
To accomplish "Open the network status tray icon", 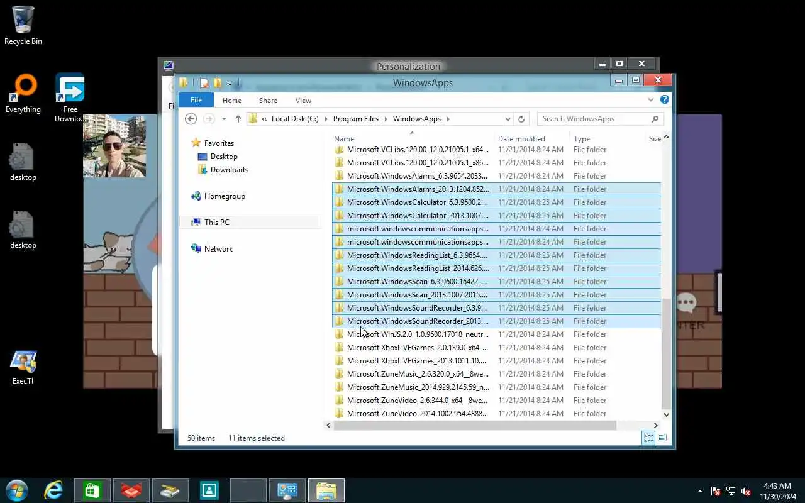I will coord(731,491).
